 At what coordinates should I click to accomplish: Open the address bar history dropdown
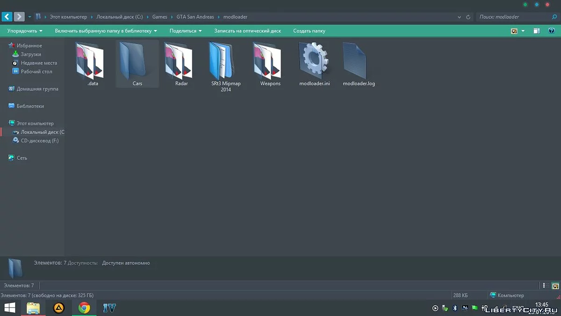coord(459,17)
